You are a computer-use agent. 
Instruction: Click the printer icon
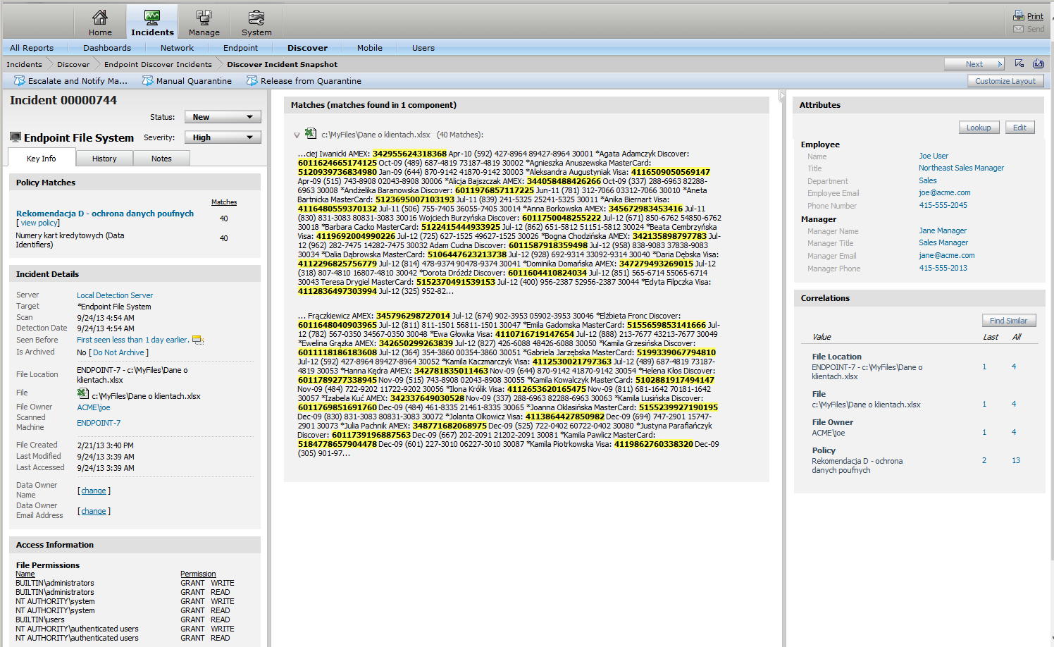1019,16
